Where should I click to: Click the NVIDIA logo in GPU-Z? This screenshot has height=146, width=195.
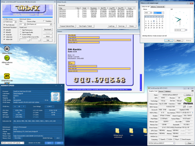(x=188, y=101)
